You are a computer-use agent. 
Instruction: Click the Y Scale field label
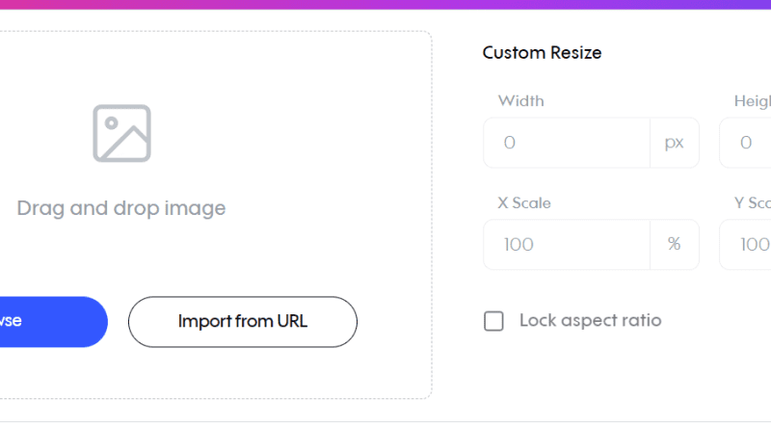click(x=753, y=202)
